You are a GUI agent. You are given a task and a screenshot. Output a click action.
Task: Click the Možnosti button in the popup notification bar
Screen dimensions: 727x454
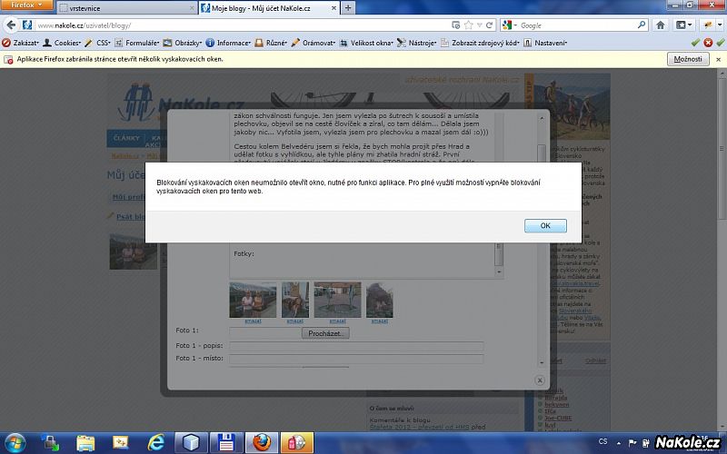[x=688, y=59]
